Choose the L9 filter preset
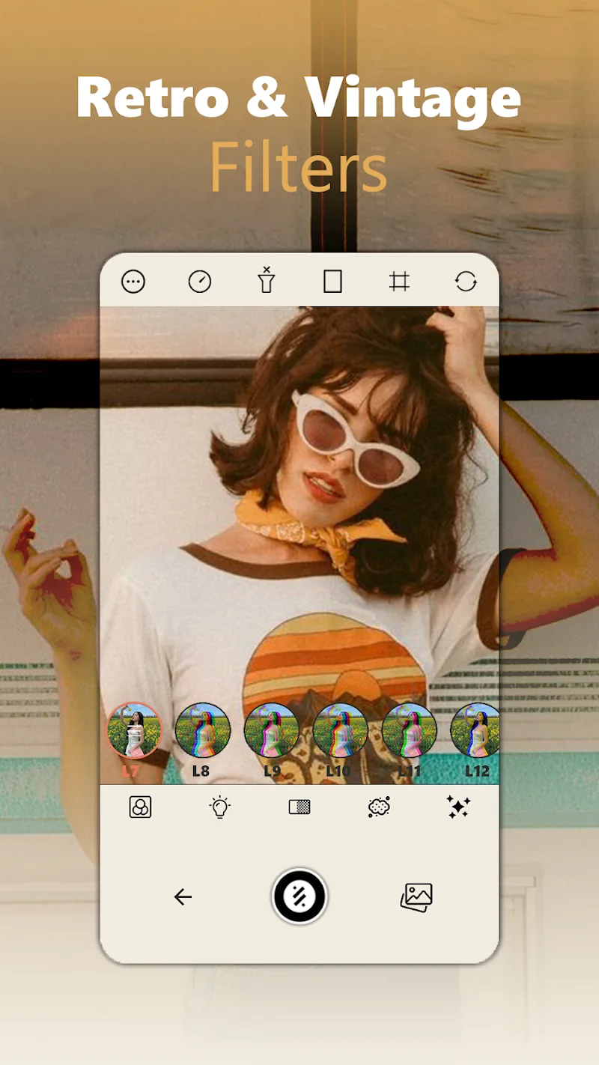The image size is (599, 1065). coord(271,730)
